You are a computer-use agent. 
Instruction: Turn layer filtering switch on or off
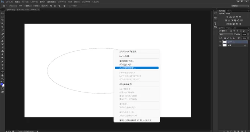point(249,31)
